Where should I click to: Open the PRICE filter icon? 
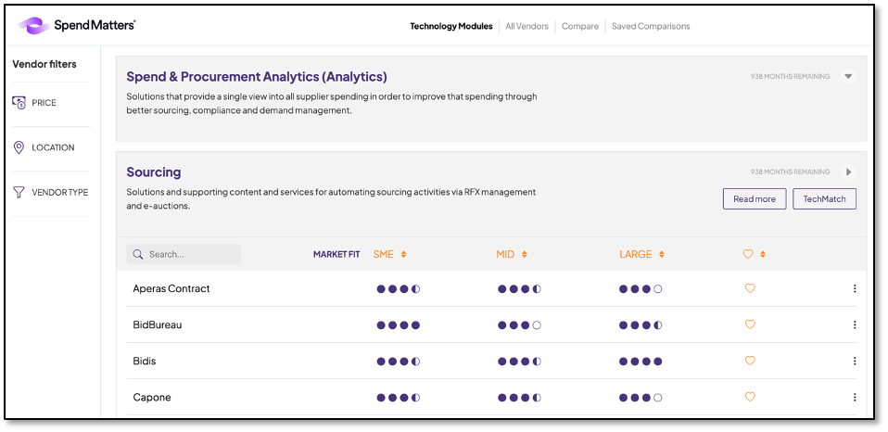(19, 103)
